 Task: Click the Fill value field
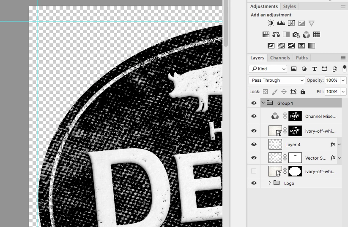tap(332, 91)
